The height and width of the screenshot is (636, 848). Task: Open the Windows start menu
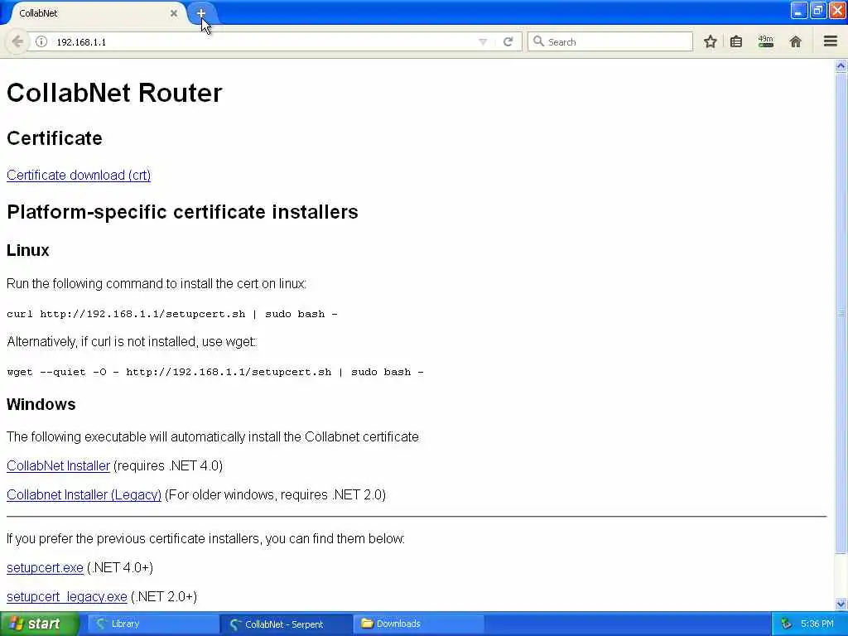tap(39, 624)
